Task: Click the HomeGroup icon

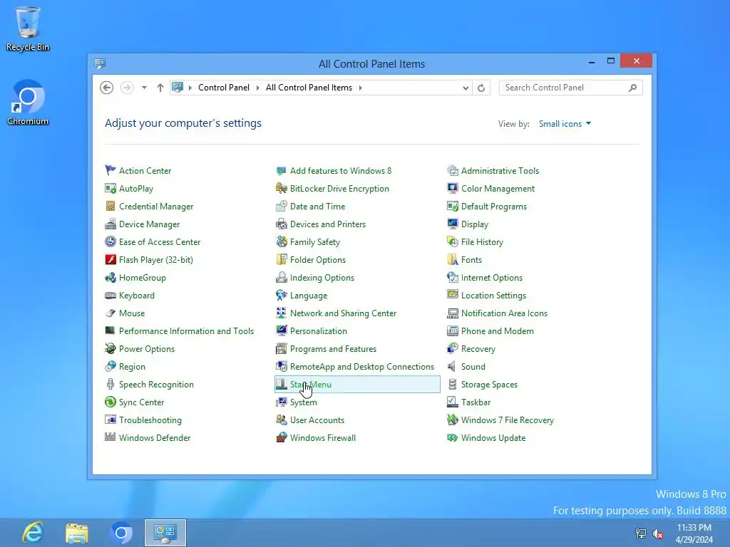Action: pyautogui.click(x=110, y=278)
